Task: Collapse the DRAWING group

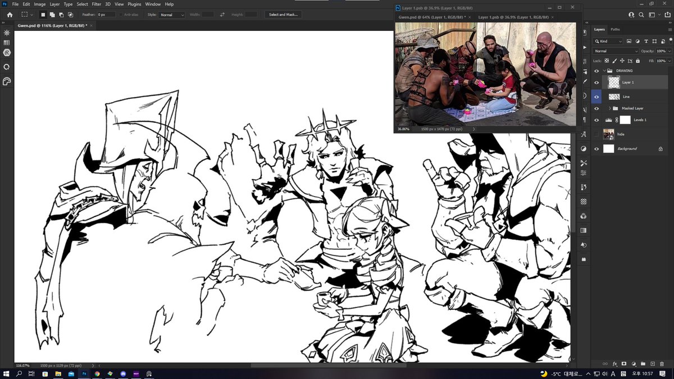Action: coord(605,71)
